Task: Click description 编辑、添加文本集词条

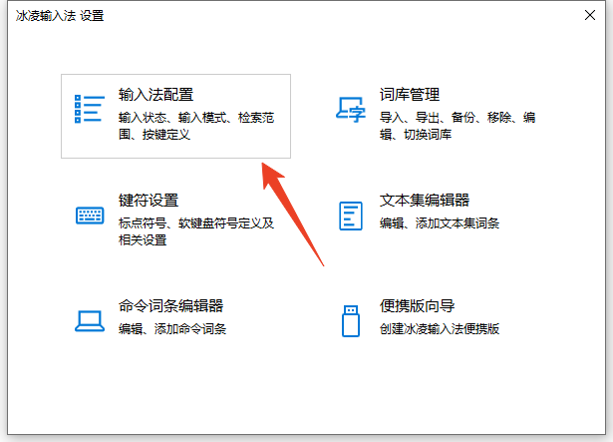Action: (440, 223)
